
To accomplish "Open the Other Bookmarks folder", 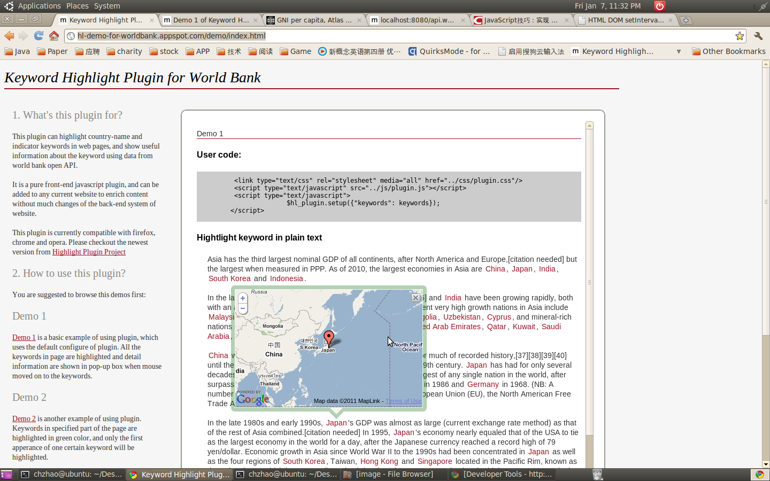I will 729,51.
